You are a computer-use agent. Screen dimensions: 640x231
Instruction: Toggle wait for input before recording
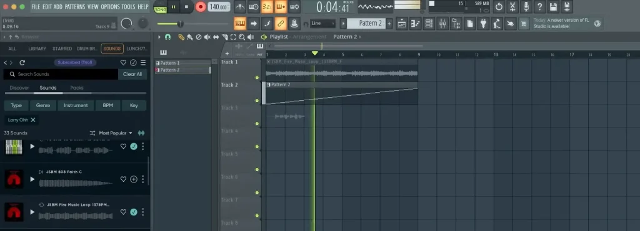254,6
